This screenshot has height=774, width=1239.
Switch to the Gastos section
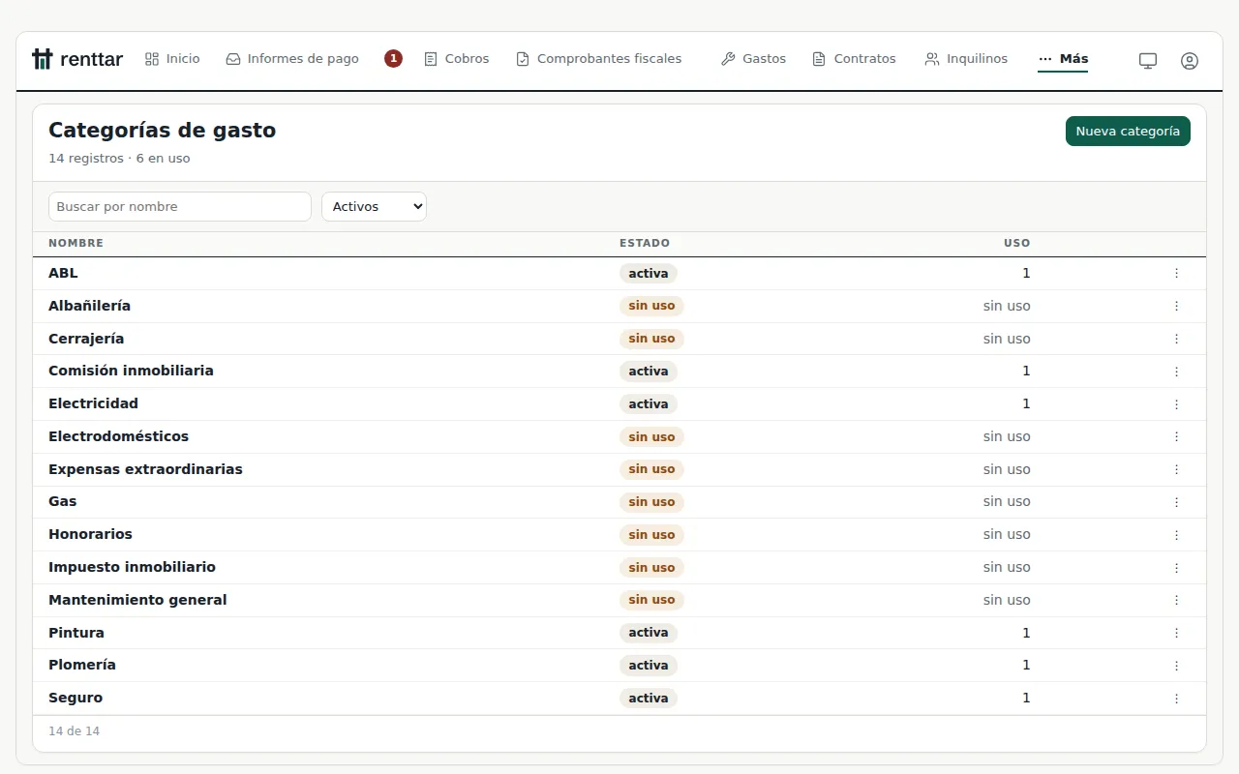(x=754, y=59)
